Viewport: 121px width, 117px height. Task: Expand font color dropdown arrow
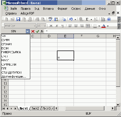pos(108,26)
